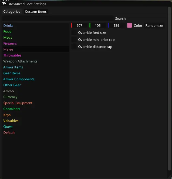Select the Drinks category

[x=8, y=26]
